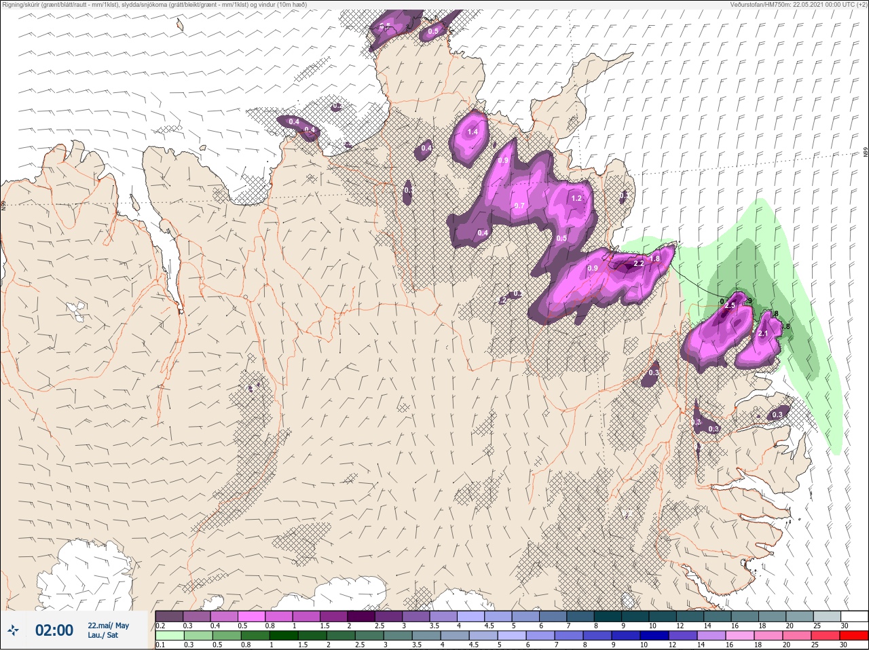Pick the pale green 0.1 swatch in the bottom legend row

[170, 636]
